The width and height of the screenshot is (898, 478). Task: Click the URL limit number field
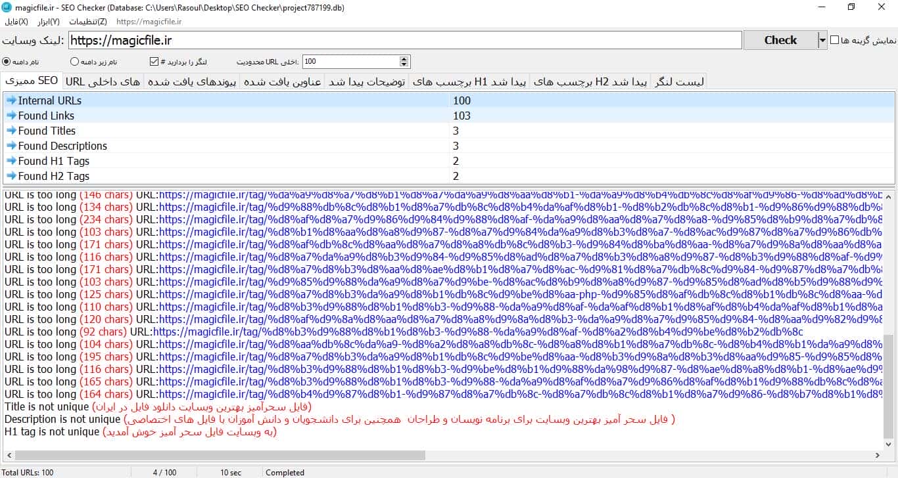coord(350,62)
